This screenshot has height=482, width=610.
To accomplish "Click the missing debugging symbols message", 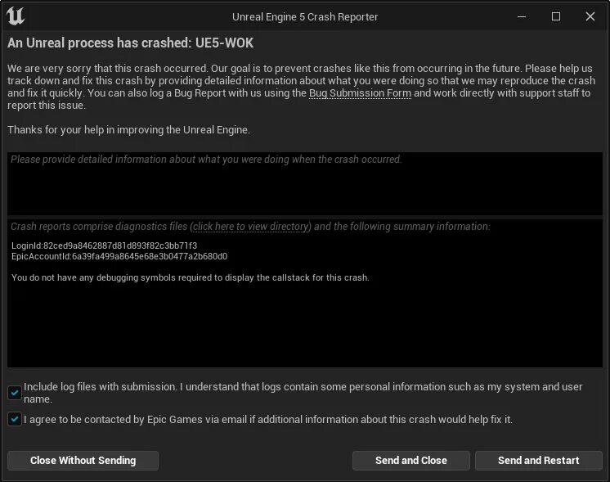I will (x=191, y=277).
